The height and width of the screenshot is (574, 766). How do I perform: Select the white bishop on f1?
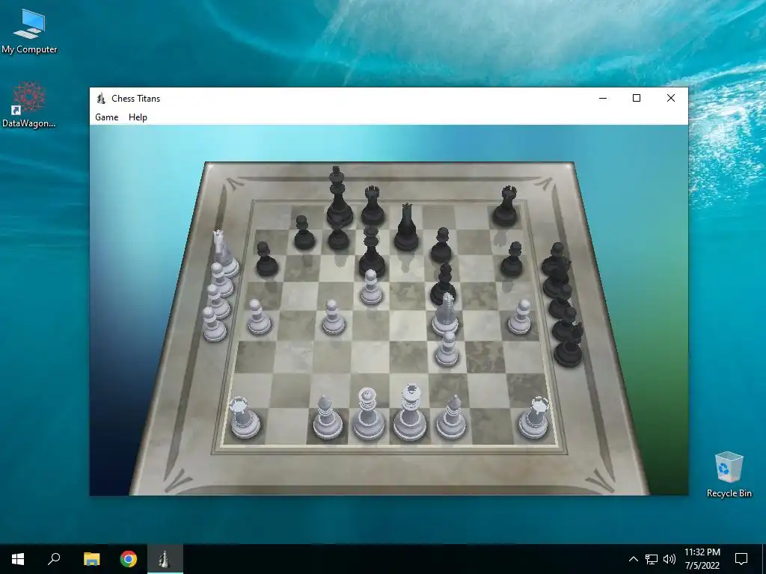click(451, 417)
